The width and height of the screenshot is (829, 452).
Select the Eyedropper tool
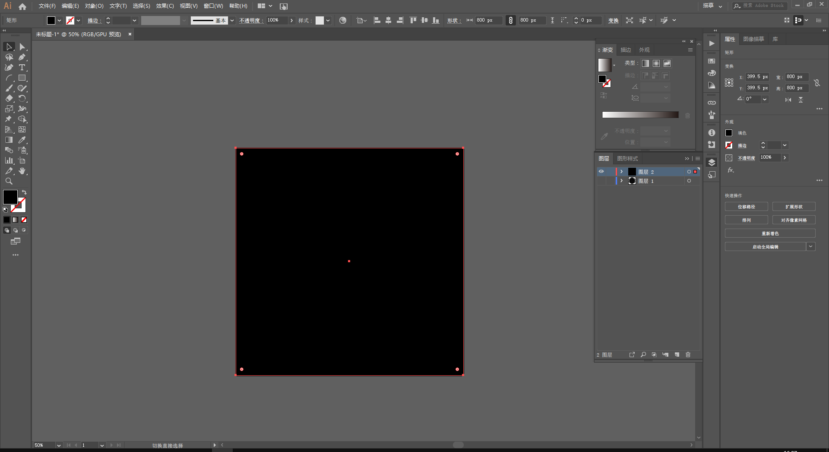tap(22, 140)
